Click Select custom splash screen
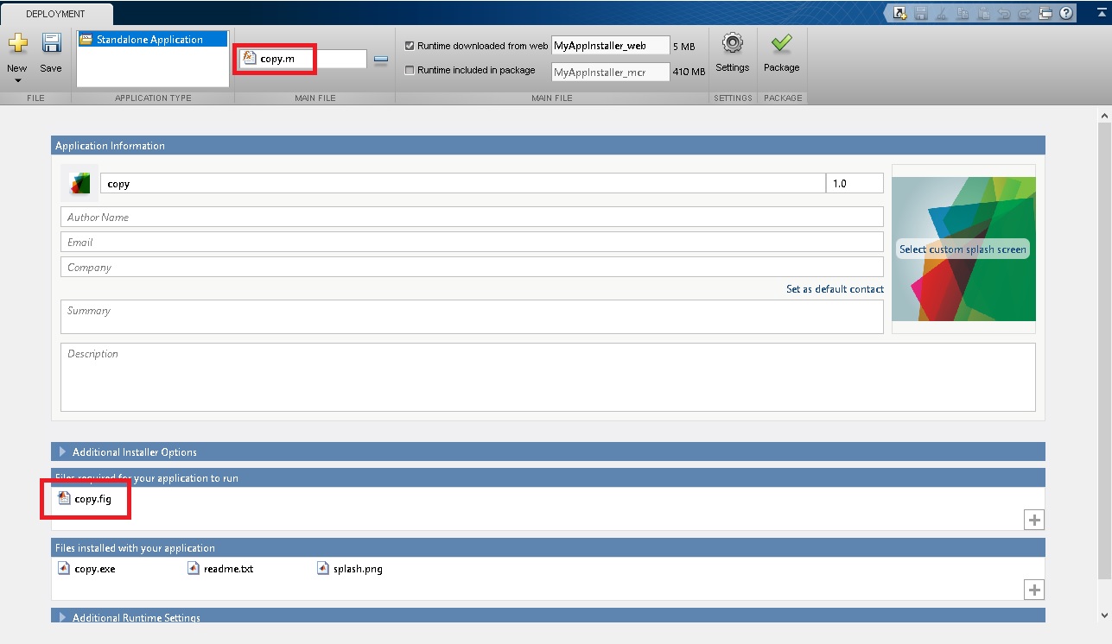 (963, 249)
